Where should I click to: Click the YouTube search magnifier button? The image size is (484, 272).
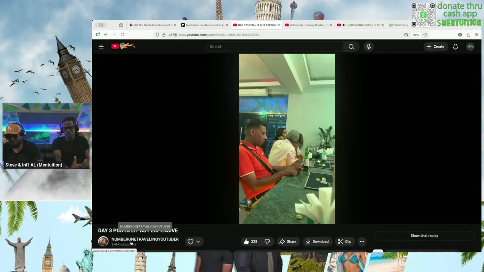coord(351,46)
